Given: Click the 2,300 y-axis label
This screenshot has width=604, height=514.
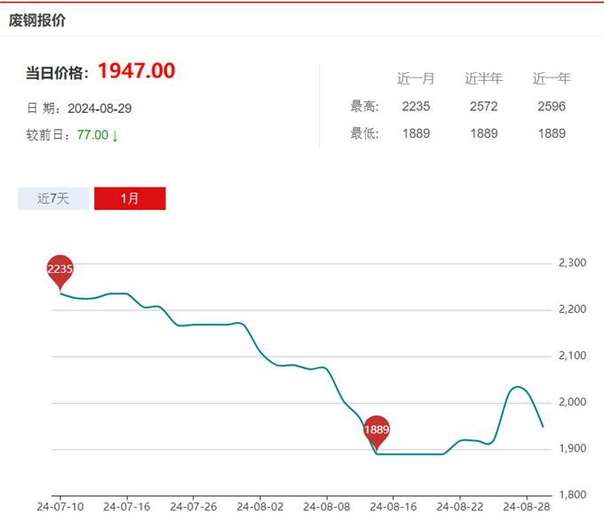Looking at the screenshot, I should click(x=572, y=263).
